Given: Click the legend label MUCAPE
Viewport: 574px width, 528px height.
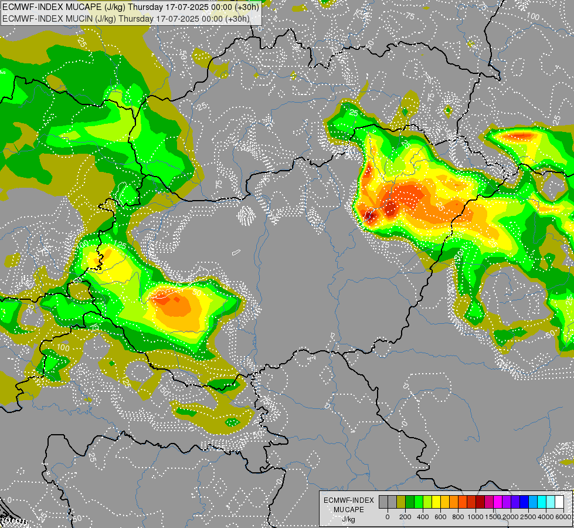Looking at the screenshot, I should [349, 510].
